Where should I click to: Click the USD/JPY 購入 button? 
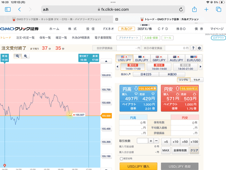tap(138, 166)
